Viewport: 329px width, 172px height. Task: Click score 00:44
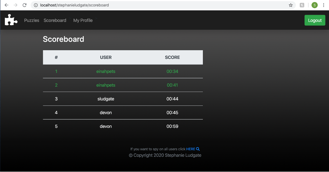tap(172, 99)
